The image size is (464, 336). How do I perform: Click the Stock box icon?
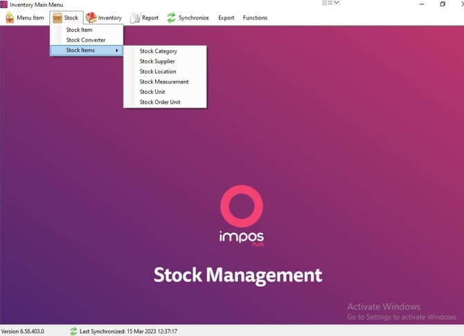pos(57,18)
